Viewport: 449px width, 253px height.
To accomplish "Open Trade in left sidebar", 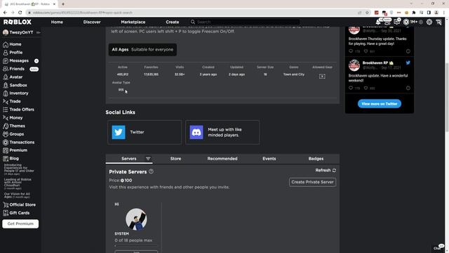I will [12, 101].
